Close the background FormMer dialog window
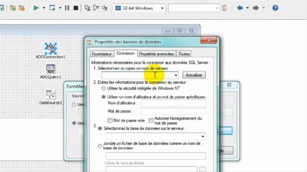This screenshot has width=307, height=172. point(229,85)
